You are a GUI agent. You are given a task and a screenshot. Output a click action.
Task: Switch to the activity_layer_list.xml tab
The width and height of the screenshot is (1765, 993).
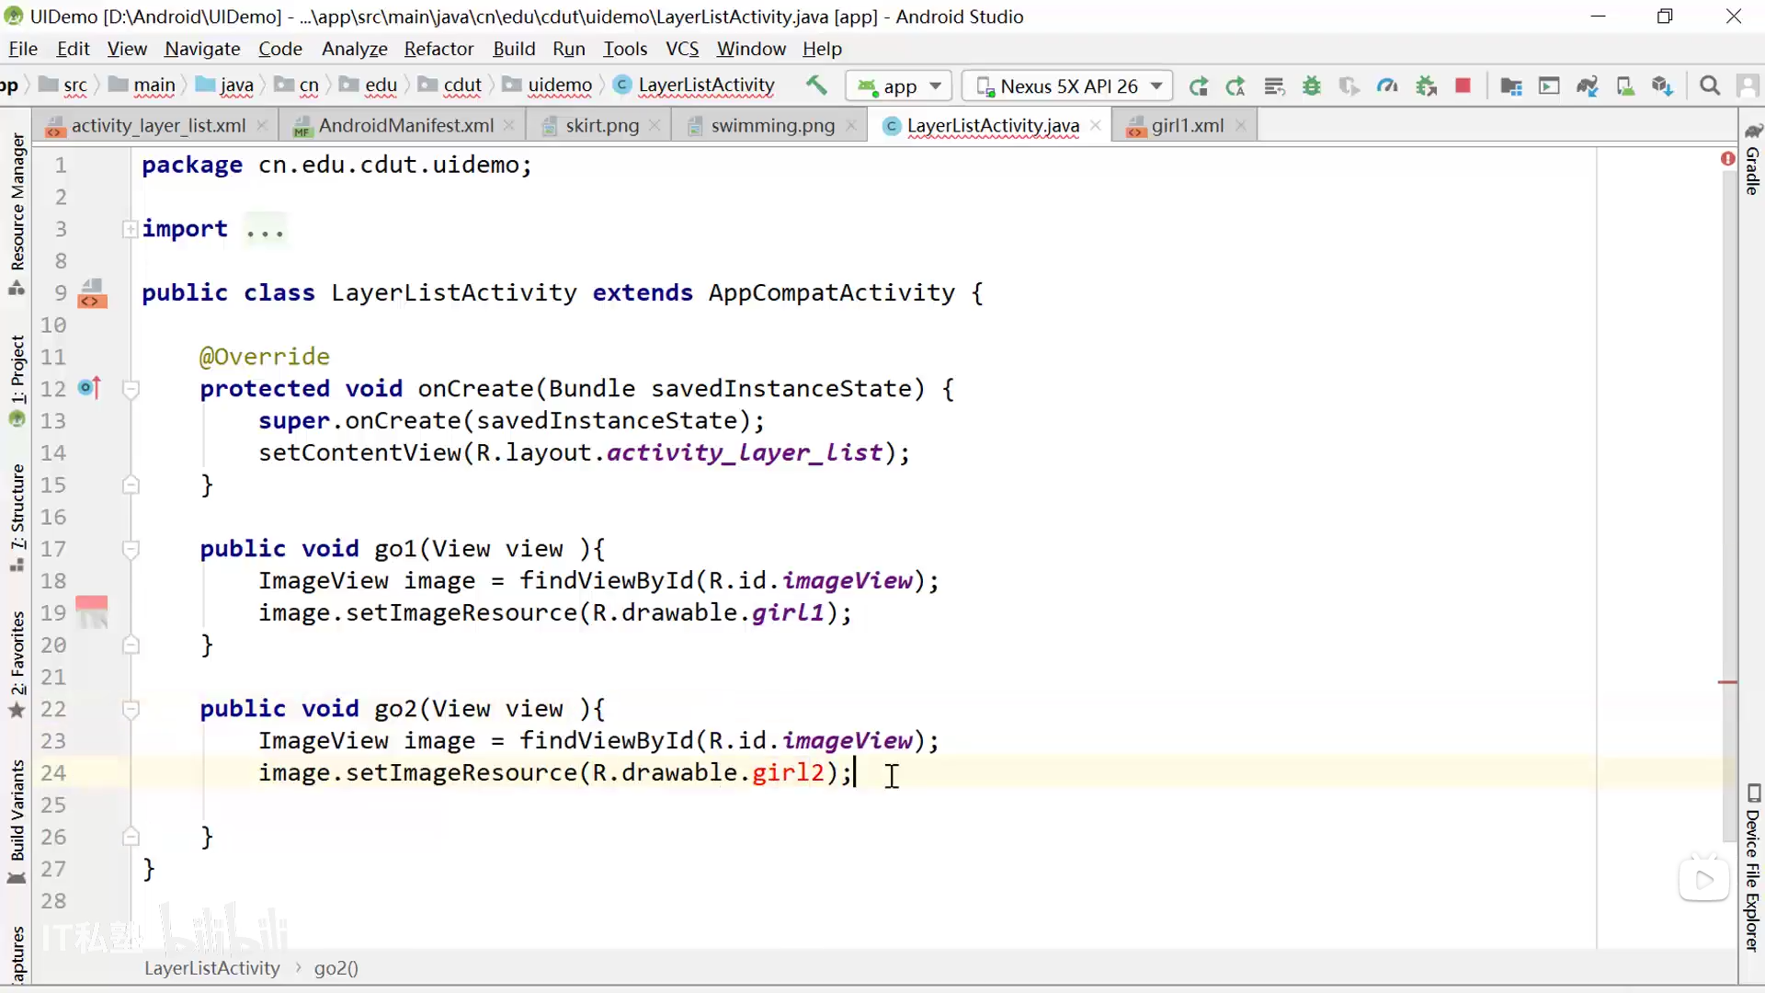point(158,126)
